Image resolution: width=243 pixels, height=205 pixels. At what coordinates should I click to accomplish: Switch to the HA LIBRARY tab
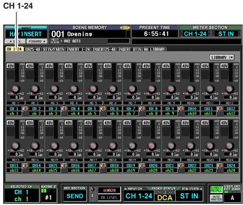coord(154,49)
